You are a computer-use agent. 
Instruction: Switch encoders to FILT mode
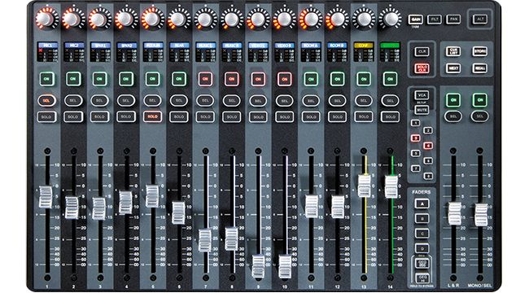(x=435, y=20)
